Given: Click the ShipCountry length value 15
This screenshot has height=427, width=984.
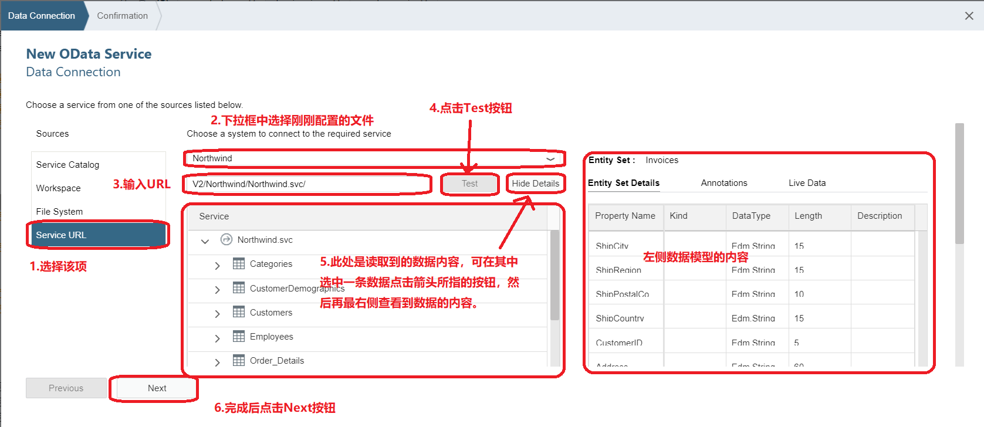Looking at the screenshot, I should pyautogui.click(x=799, y=318).
